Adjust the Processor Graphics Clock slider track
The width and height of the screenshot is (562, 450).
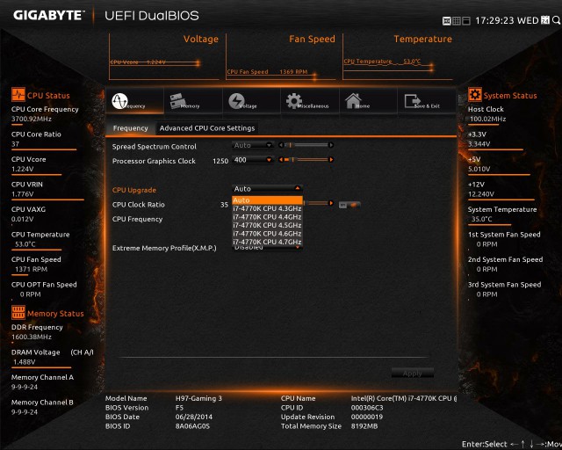click(x=306, y=160)
